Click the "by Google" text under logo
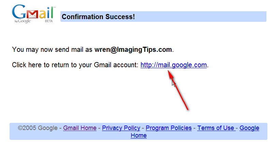 point(23,21)
